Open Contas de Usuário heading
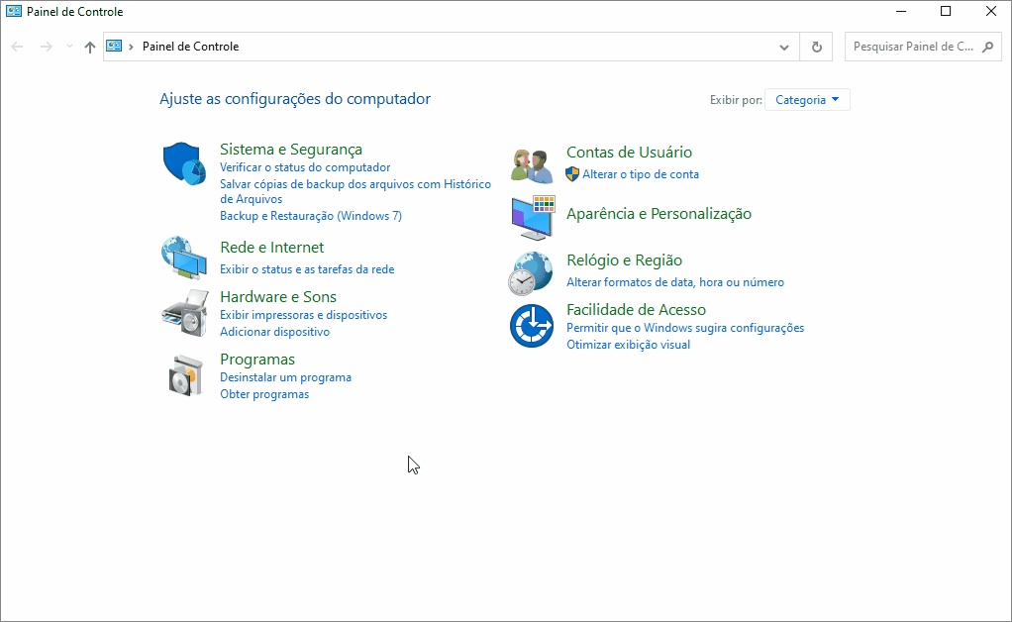The width and height of the screenshot is (1012, 622). pyautogui.click(x=629, y=153)
